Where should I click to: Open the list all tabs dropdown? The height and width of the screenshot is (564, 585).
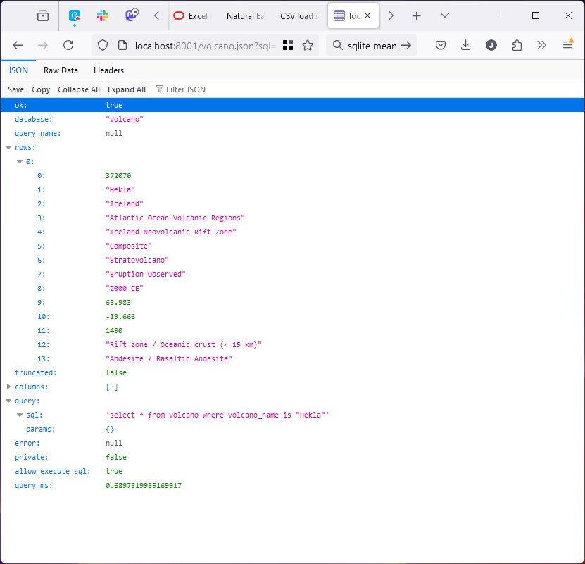(445, 15)
